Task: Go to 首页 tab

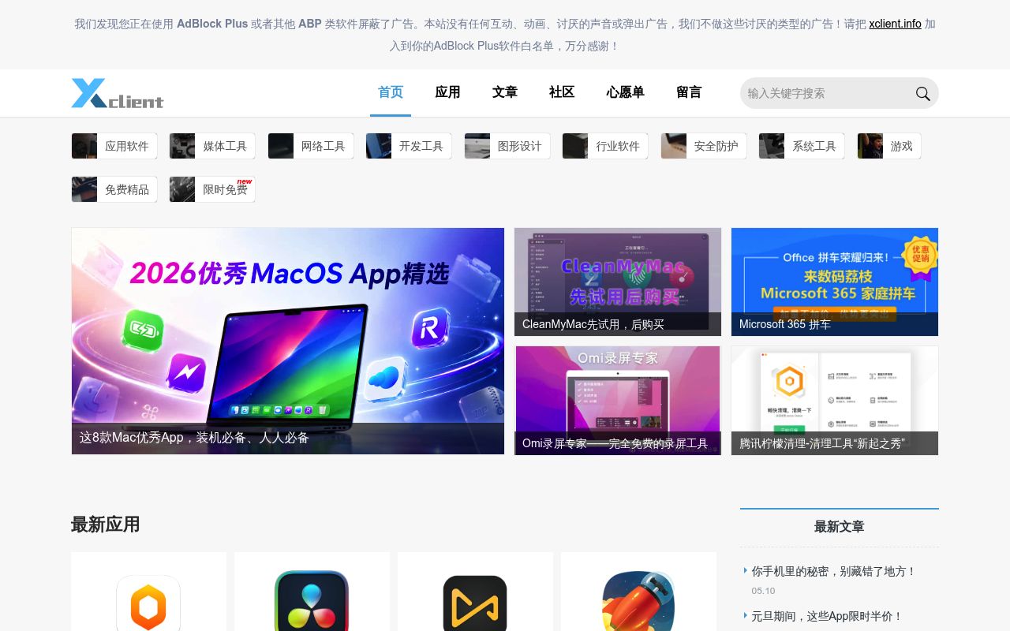Action: (x=391, y=92)
